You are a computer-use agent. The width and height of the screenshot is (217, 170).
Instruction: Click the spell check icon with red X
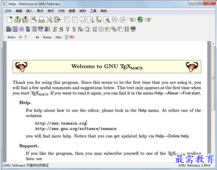pos(107,20)
